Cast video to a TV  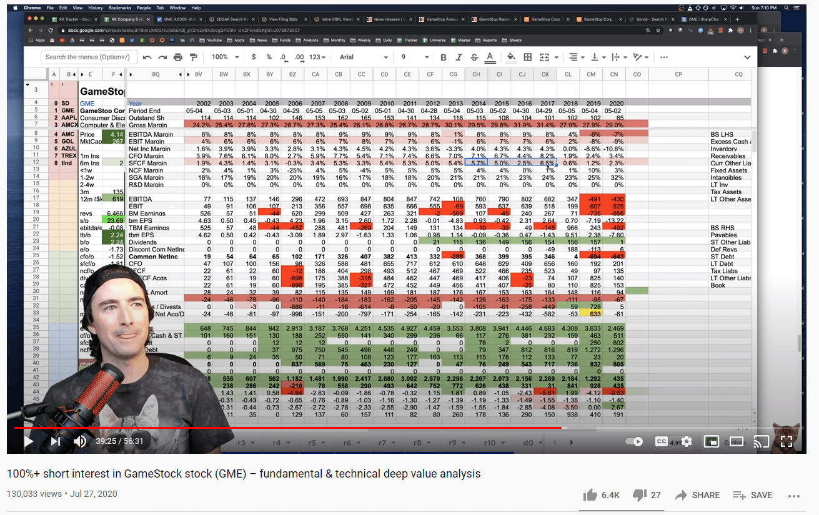pos(760,441)
